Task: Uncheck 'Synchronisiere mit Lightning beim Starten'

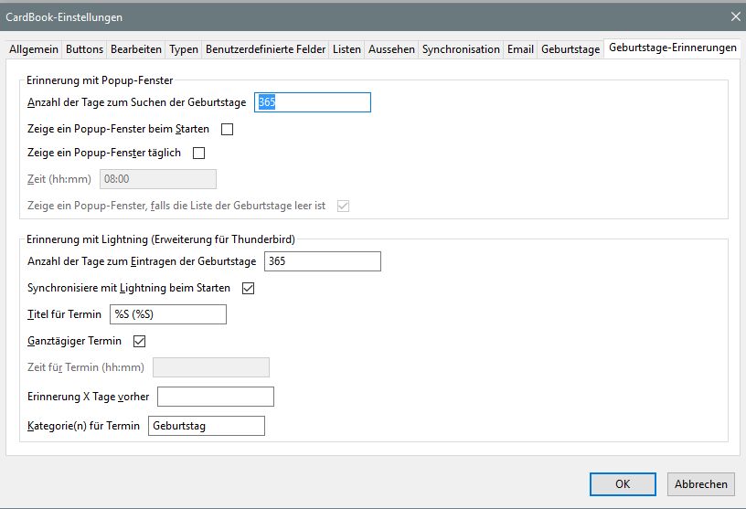Action: tap(247, 289)
